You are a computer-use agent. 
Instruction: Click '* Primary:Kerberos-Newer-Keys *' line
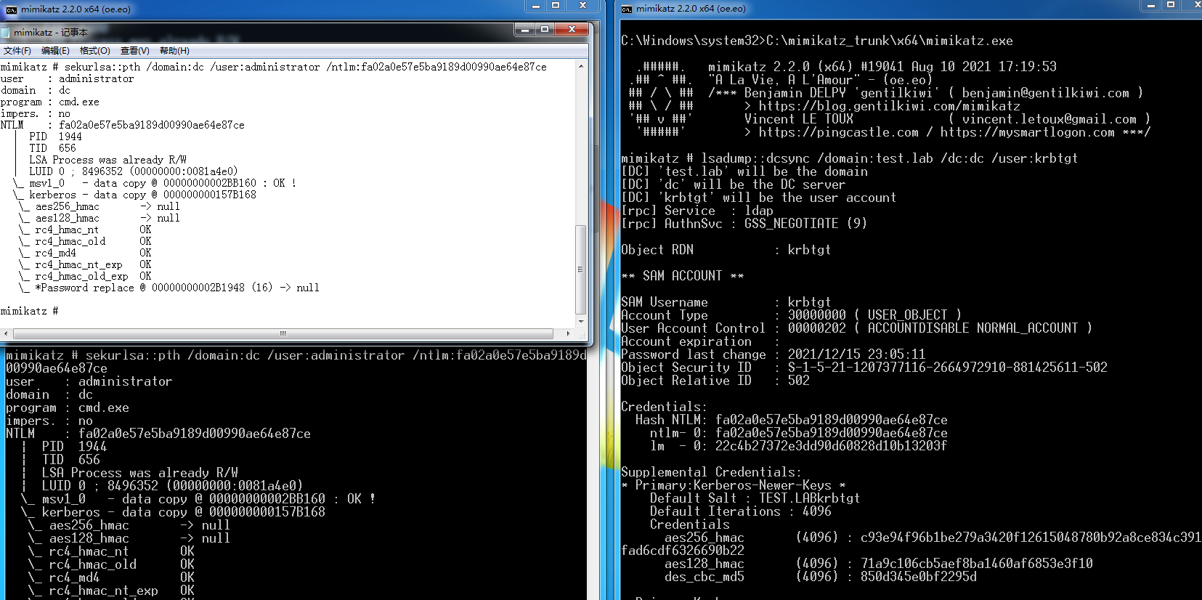733,485
